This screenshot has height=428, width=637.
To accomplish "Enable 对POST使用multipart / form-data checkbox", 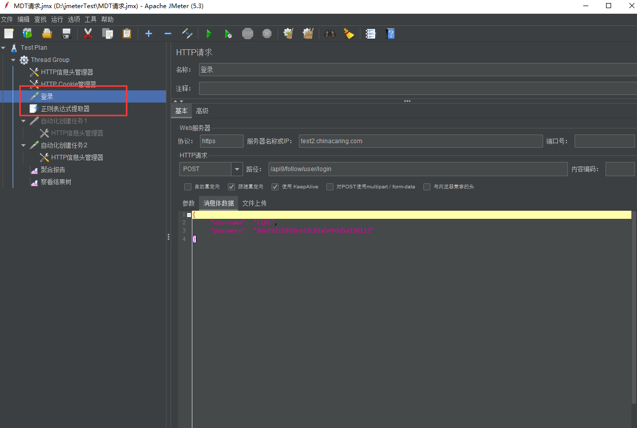I will coord(330,187).
